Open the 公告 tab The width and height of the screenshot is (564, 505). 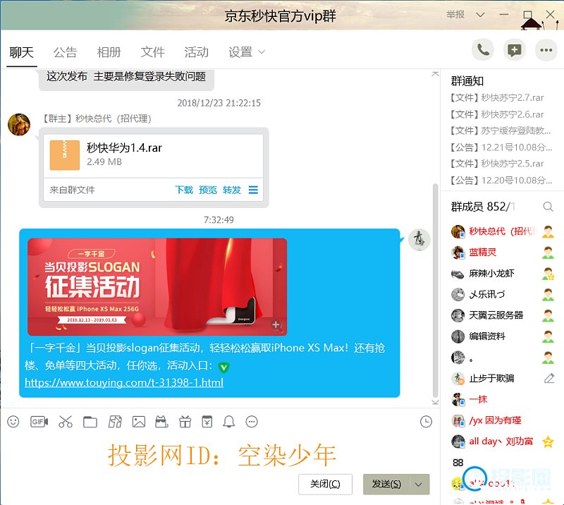click(65, 52)
